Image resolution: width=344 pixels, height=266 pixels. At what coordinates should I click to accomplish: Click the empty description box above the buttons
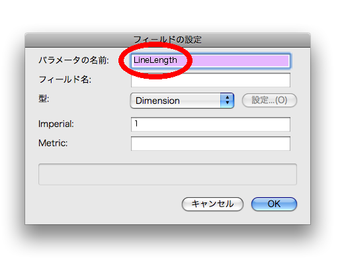(167, 174)
